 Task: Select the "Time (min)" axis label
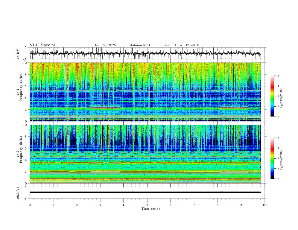click(151, 209)
